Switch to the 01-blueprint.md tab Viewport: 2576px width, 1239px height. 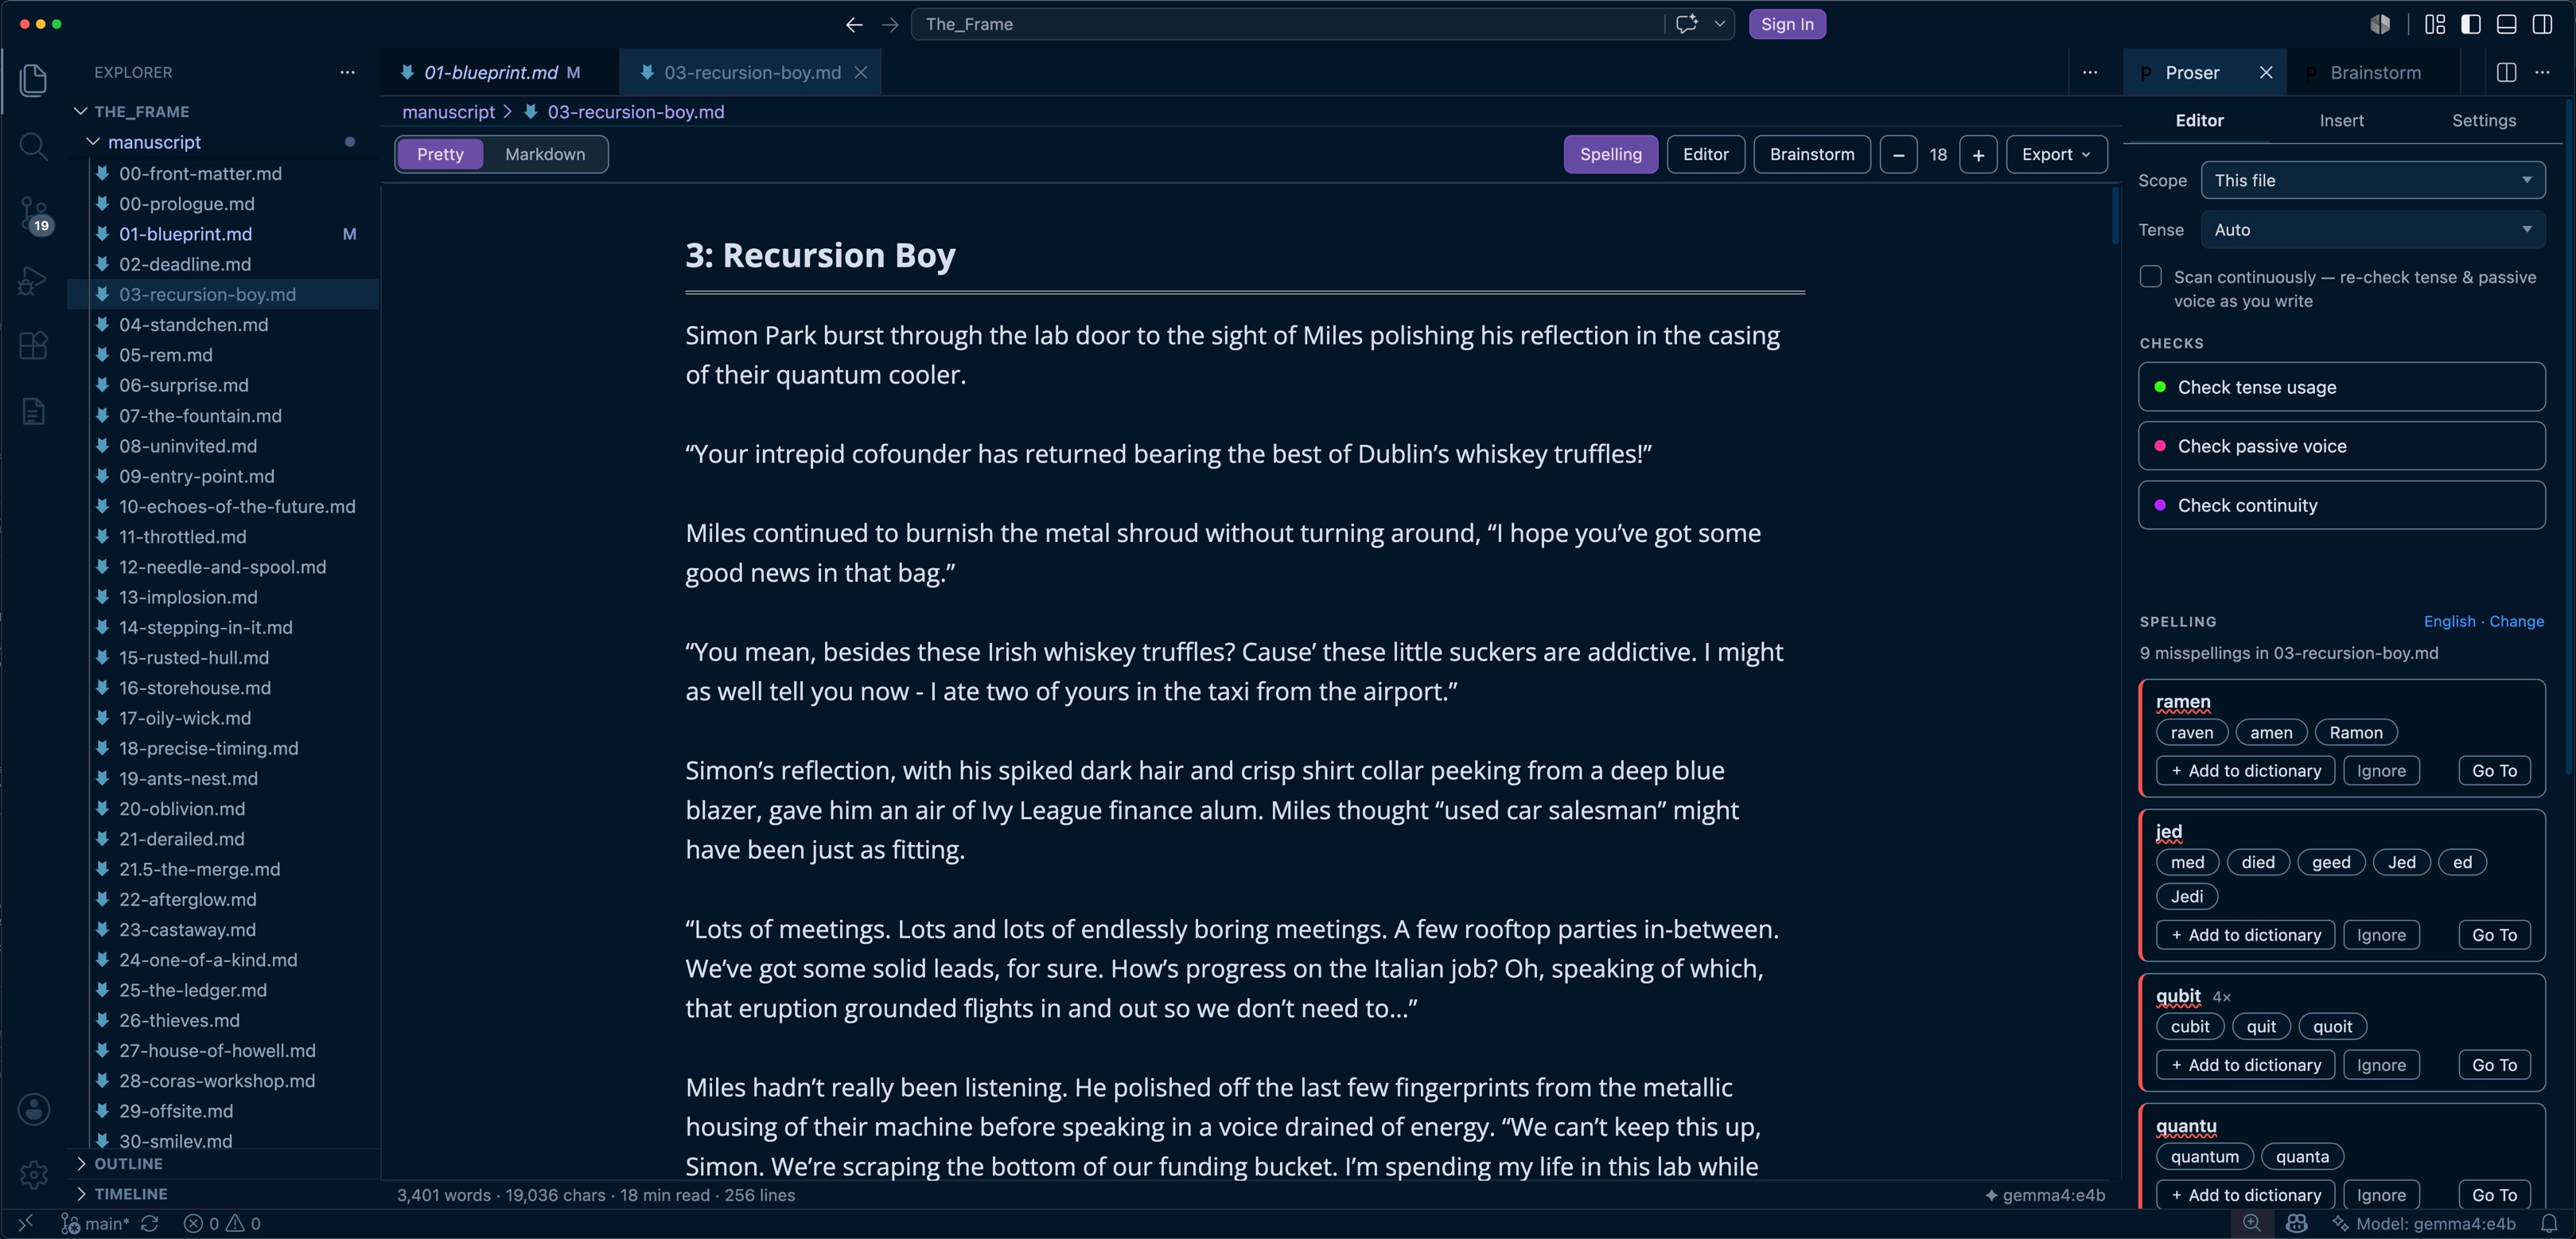pyautogui.click(x=490, y=72)
